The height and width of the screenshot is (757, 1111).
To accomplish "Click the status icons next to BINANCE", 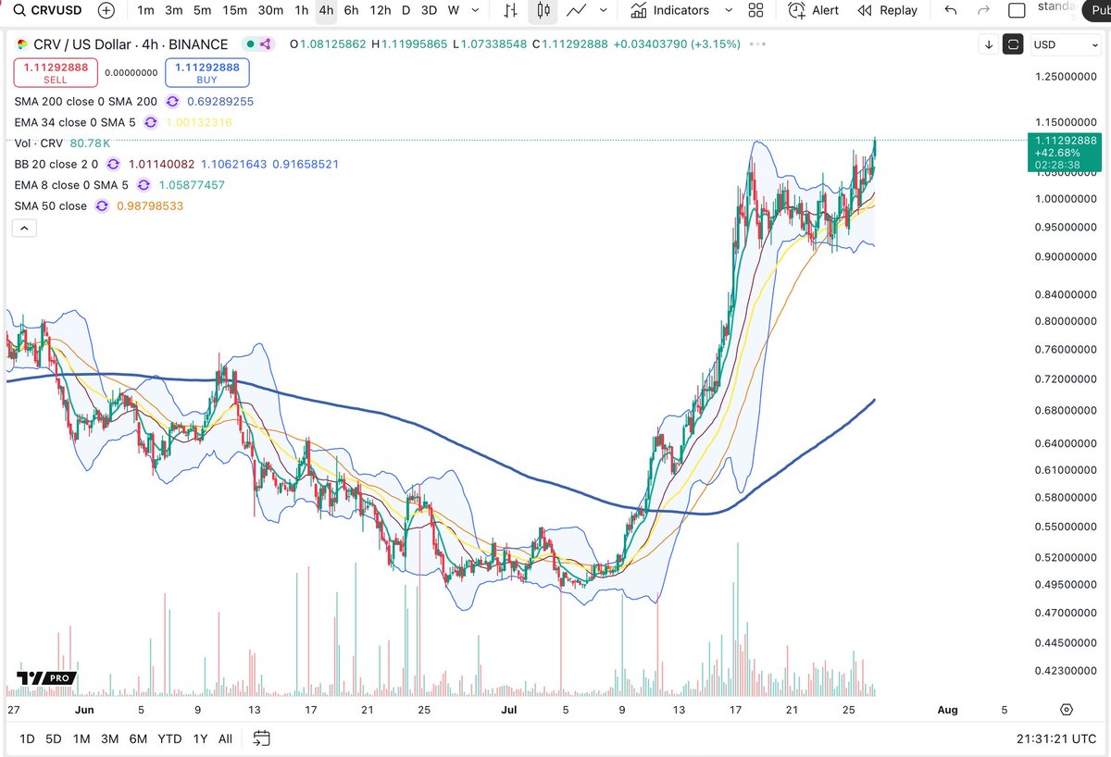I will 257,44.
